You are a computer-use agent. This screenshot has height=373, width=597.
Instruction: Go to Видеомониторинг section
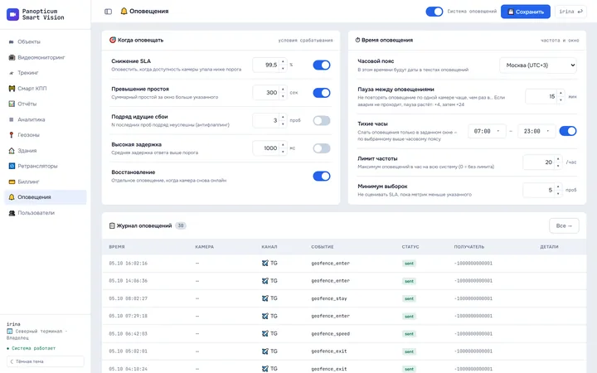pos(46,57)
